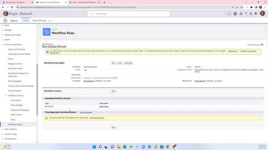268x150 pixels.
Task: Bookmark this page with star icon
Action: pos(241,7)
